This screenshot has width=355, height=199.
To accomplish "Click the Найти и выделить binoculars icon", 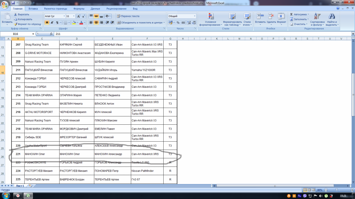I will point(332,16).
